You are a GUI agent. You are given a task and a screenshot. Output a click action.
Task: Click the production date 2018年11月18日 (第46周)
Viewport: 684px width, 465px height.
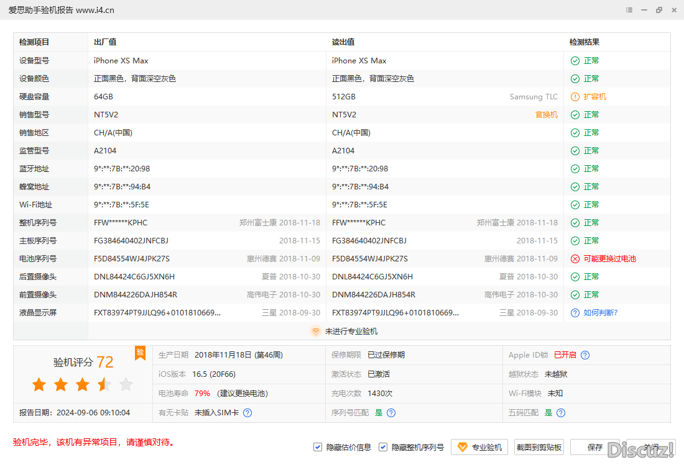coord(239,355)
